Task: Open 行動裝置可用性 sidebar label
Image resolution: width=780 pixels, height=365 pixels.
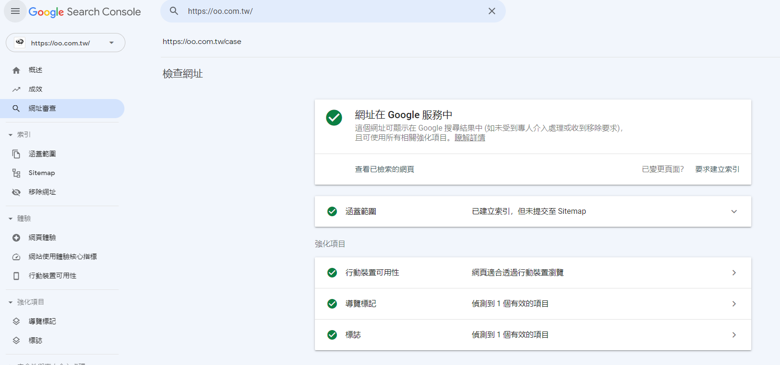Action: point(53,276)
